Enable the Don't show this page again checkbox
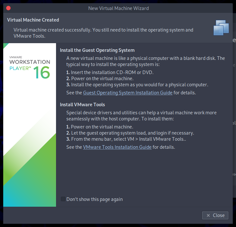 (63, 199)
